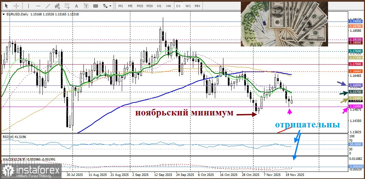Click the euro and dollar banknotes picture
The height and width of the screenshot is (179, 365).
click(284, 24)
